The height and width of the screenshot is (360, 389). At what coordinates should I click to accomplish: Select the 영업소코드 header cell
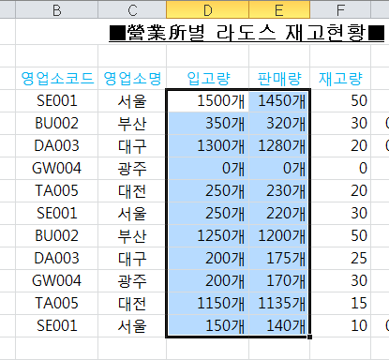click(x=57, y=78)
